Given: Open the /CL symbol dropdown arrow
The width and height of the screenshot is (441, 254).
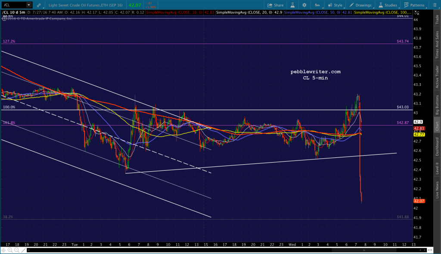Looking at the screenshot, I should pyautogui.click(x=29, y=5).
